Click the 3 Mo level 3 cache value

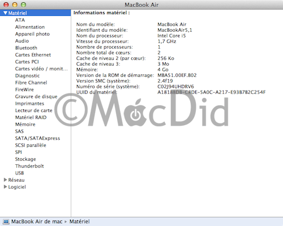(x=163, y=64)
